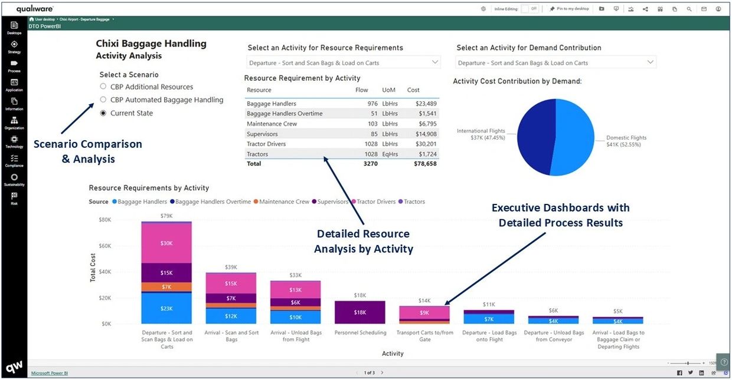Go to next report page arrow
Image resolution: width=732 pixels, height=380 pixels.
click(x=382, y=373)
